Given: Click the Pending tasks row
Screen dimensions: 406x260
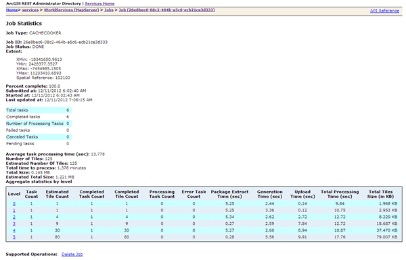Looking at the screenshot, I should 39,144.
